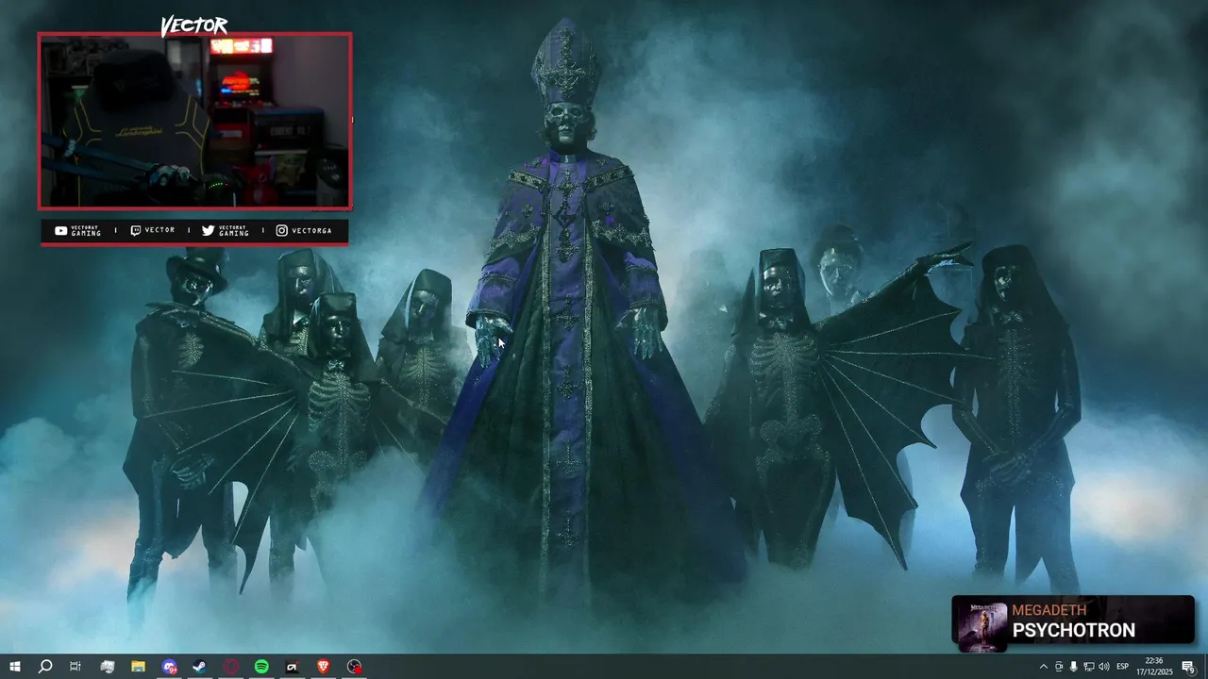
Task: Click the webcam feed overlay
Action: 194,121
